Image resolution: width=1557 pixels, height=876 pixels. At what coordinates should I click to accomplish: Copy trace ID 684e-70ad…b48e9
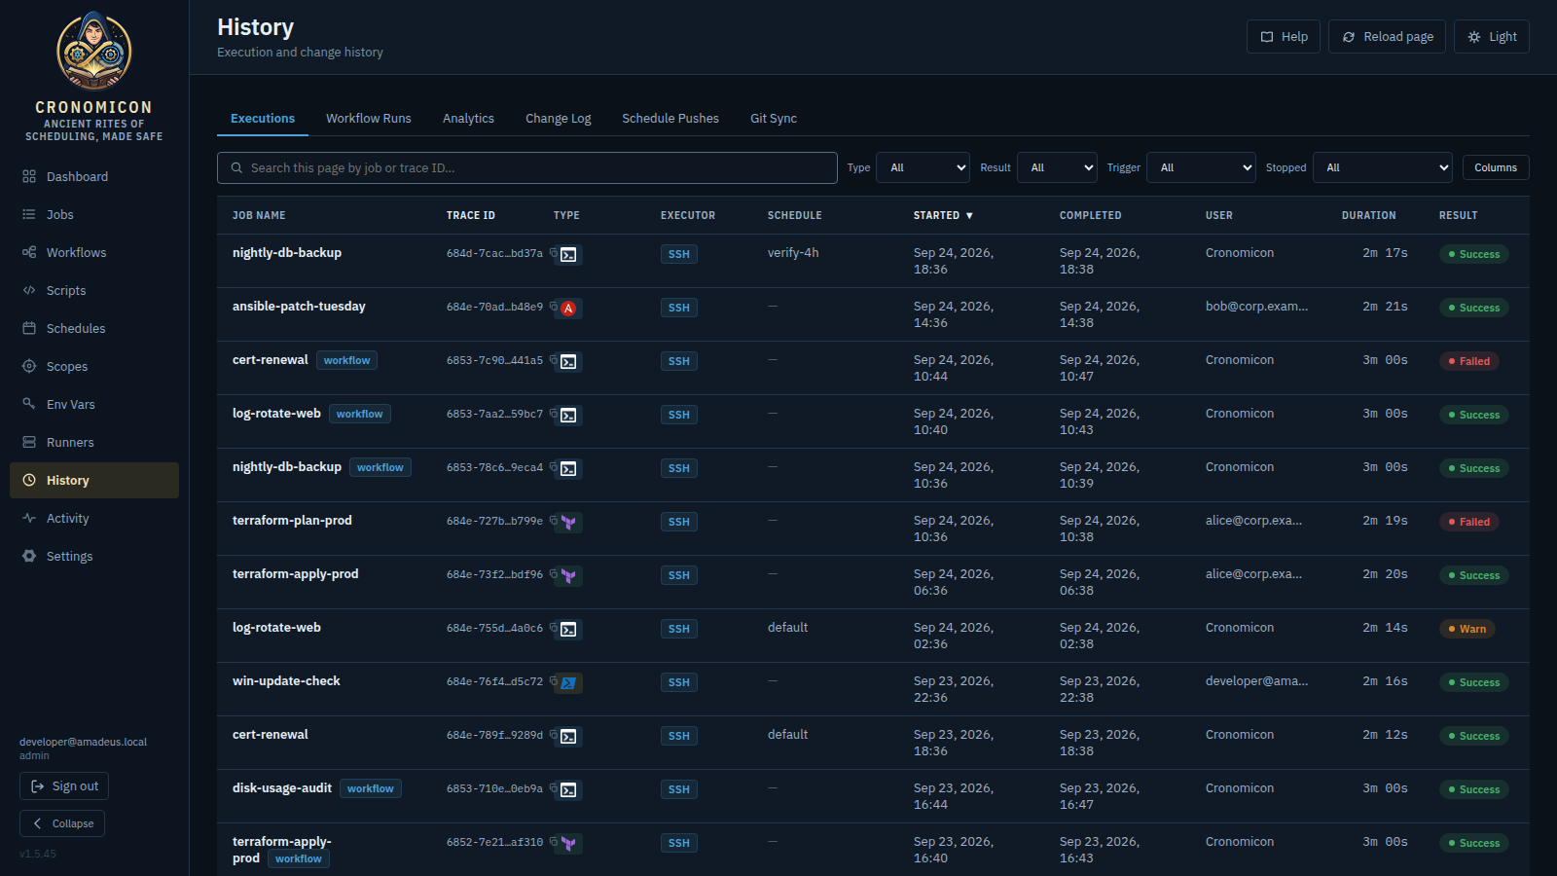(x=554, y=306)
